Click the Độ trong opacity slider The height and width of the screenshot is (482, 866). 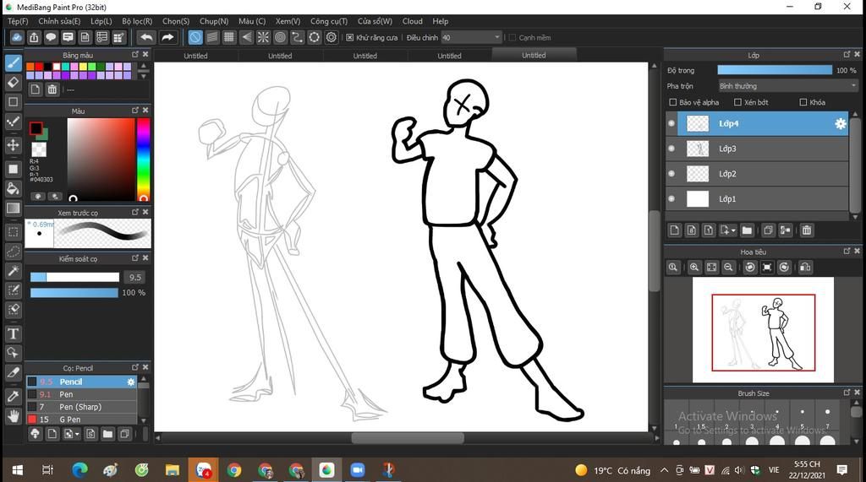(775, 70)
